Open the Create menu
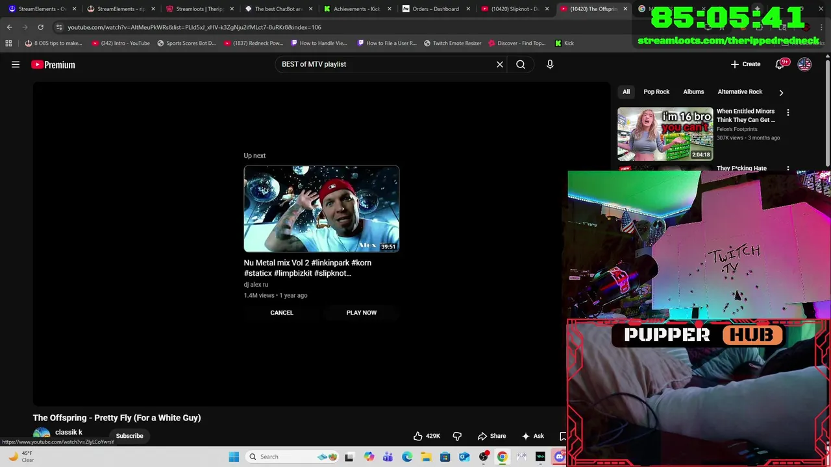 click(x=745, y=64)
